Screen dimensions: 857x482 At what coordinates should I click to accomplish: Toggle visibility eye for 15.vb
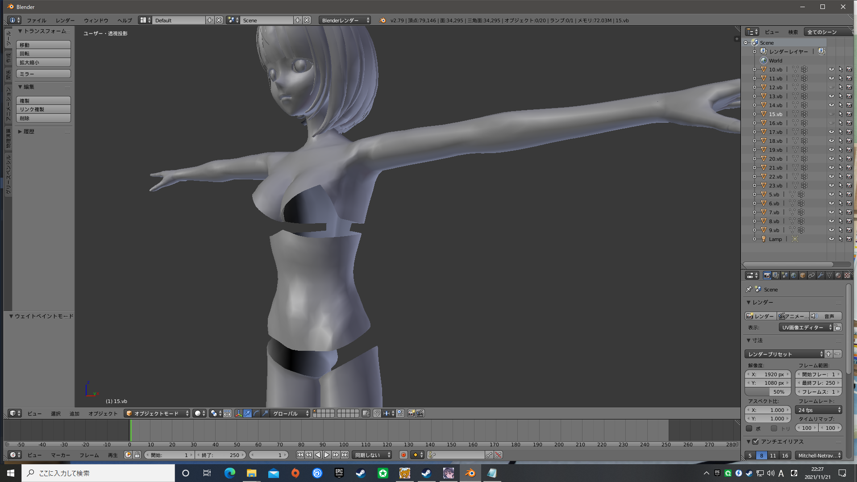pyautogui.click(x=831, y=114)
